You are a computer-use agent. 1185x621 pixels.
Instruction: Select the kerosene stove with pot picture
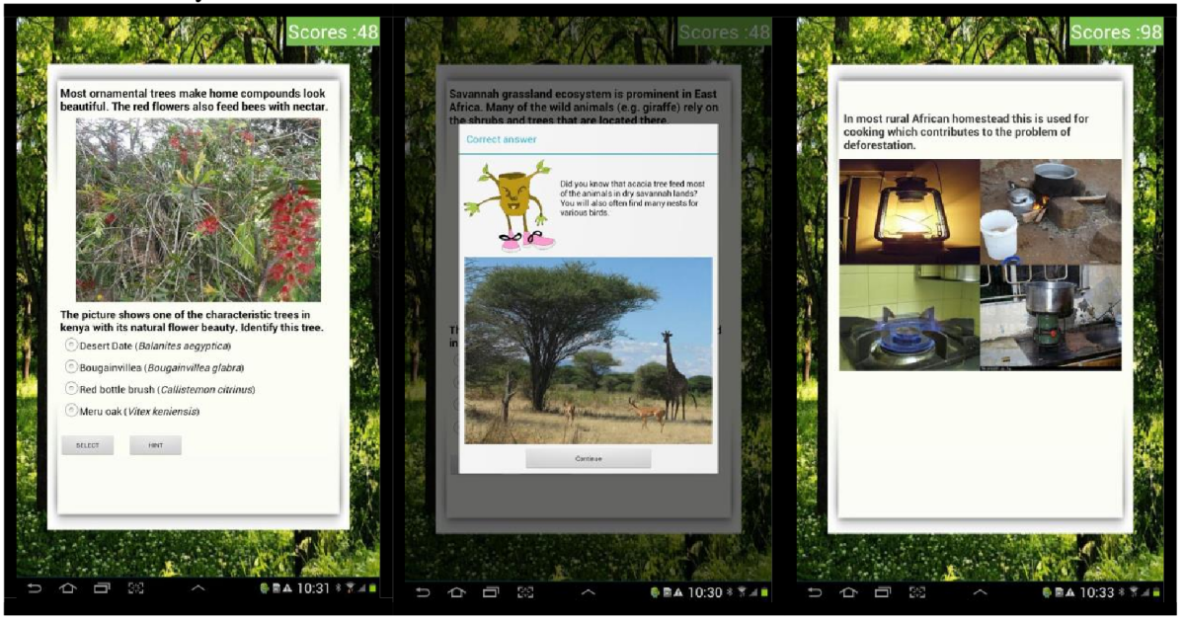tap(1051, 318)
